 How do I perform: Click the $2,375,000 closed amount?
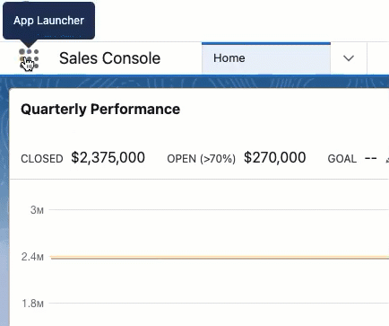pos(108,157)
